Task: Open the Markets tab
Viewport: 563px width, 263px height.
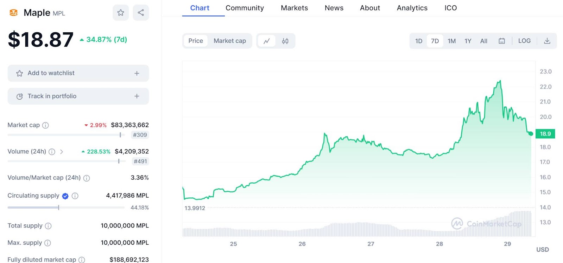Action: pos(294,8)
